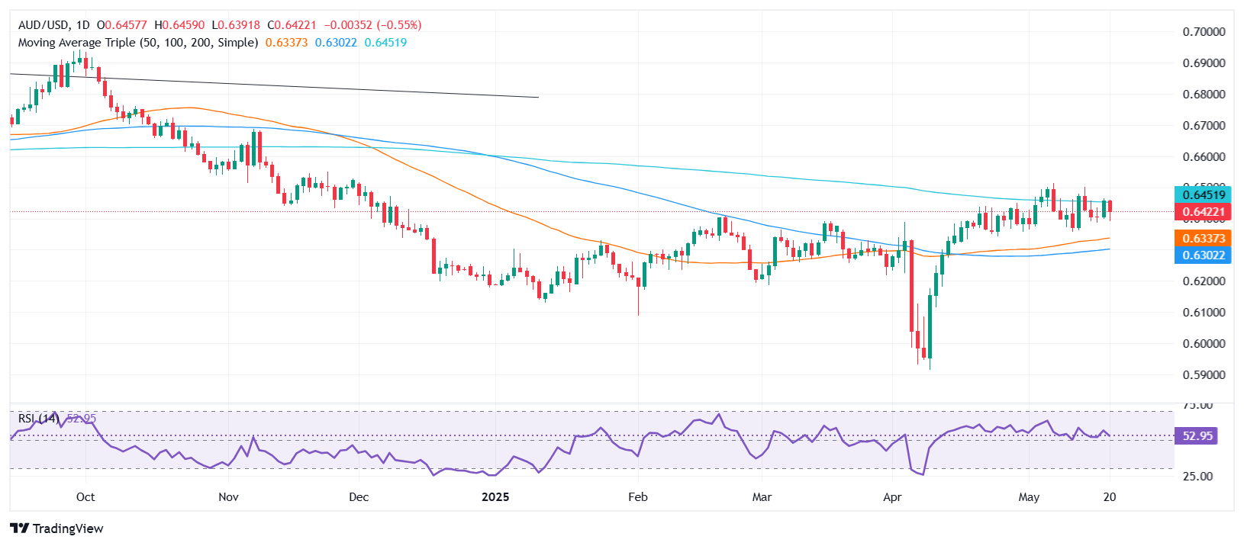
Task: Click the orange 0.63373 price axis tag
Action: tap(1204, 239)
